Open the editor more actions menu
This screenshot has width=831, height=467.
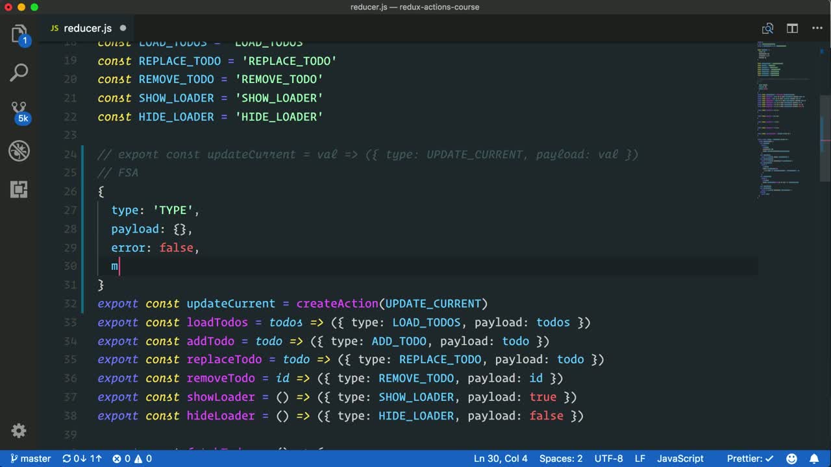pos(817,28)
